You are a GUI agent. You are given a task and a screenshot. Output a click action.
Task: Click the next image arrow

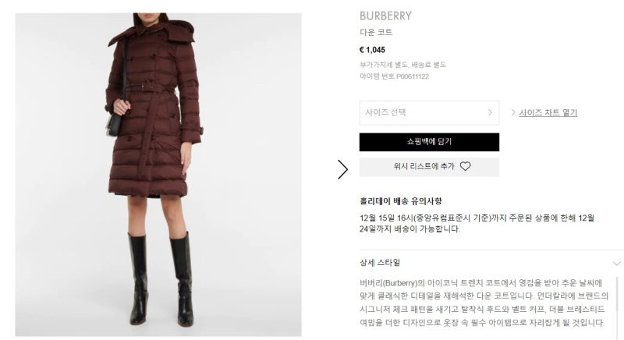click(342, 169)
